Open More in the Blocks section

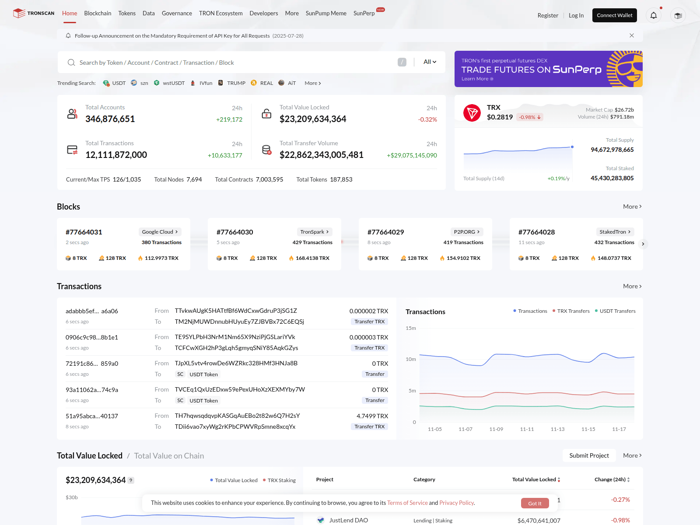[x=632, y=206]
